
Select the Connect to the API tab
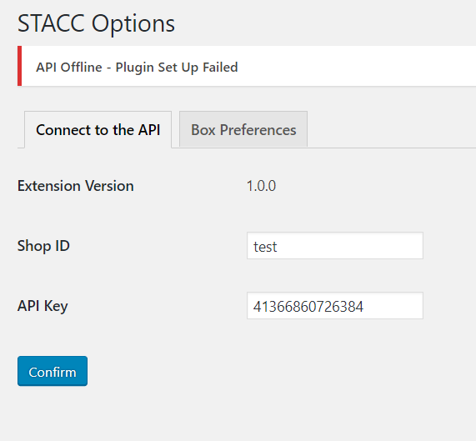pyautogui.click(x=98, y=129)
